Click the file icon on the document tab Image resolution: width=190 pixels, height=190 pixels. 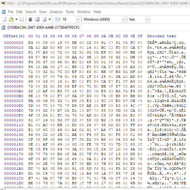coord(3,28)
